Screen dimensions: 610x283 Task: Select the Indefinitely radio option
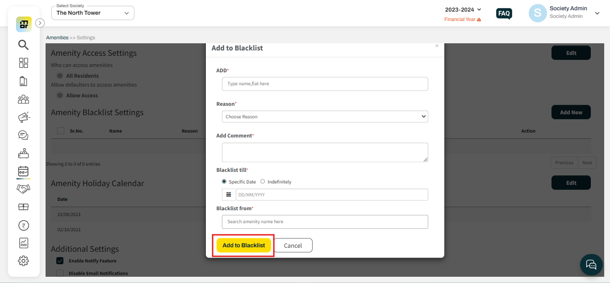coord(263,182)
